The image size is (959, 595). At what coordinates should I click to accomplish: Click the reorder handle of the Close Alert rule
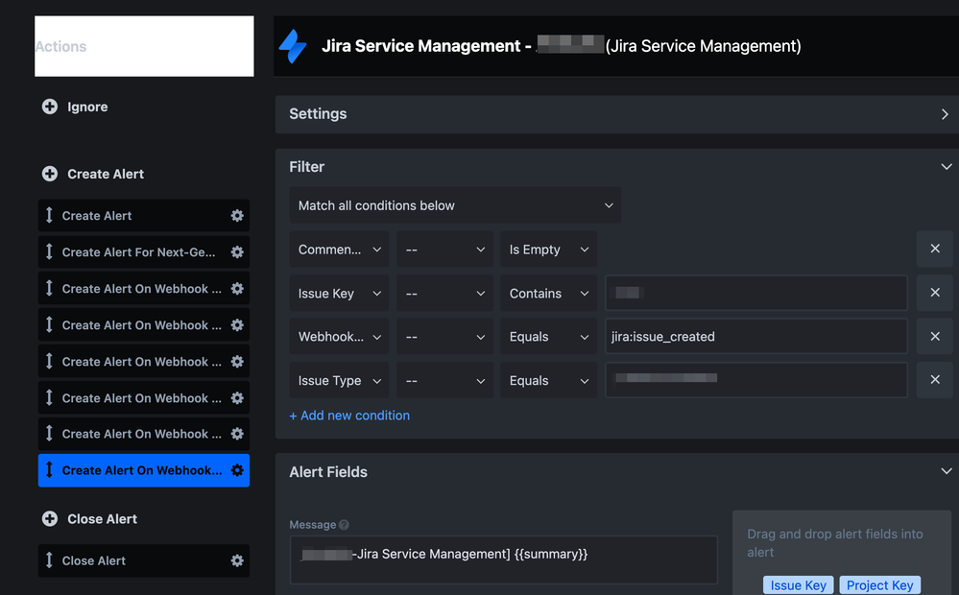49,560
